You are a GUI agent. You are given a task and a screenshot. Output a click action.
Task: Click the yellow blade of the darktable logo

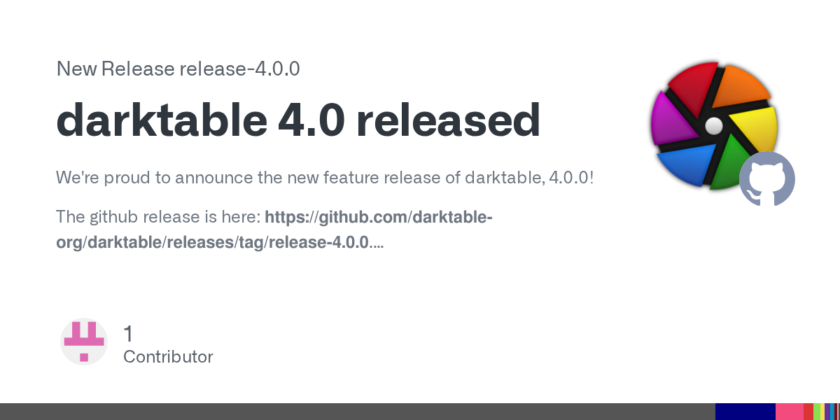(755, 132)
